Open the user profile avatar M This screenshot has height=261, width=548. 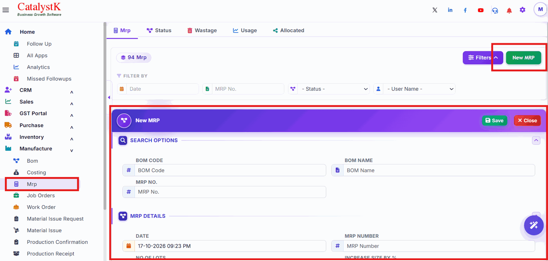(540, 10)
